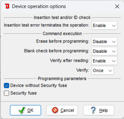Open the Erase before programming dropdown

pyautogui.click(x=104, y=41)
